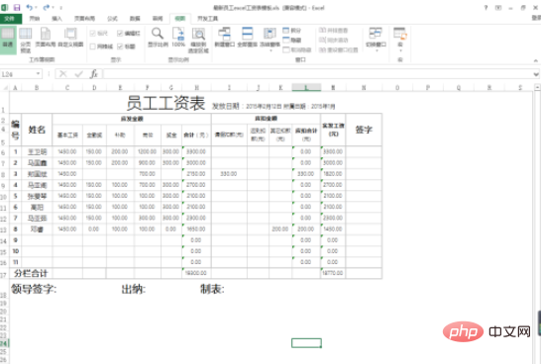Open the Name Box dropdown arrow
The height and width of the screenshot is (364, 541).
point(38,74)
